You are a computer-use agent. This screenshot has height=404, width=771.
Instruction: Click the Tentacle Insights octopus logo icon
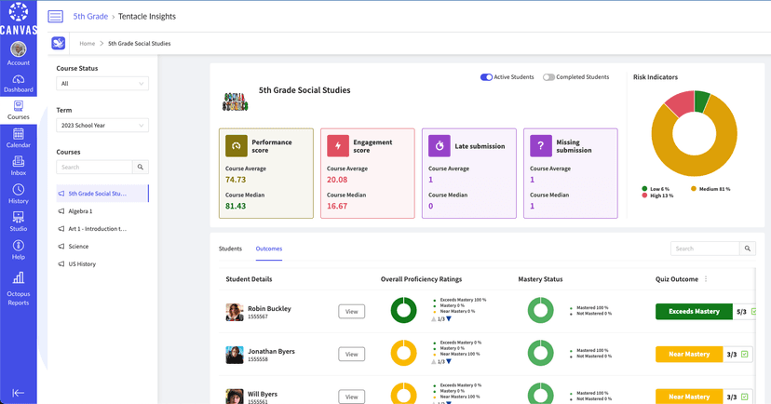59,43
